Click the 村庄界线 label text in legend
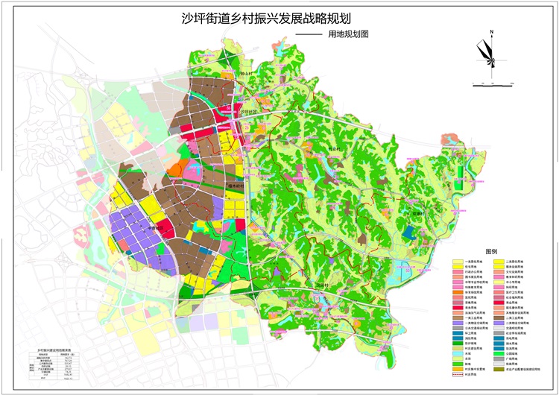Image resolution: width=559 pixels, height=395 pixels. [x=470, y=374]
